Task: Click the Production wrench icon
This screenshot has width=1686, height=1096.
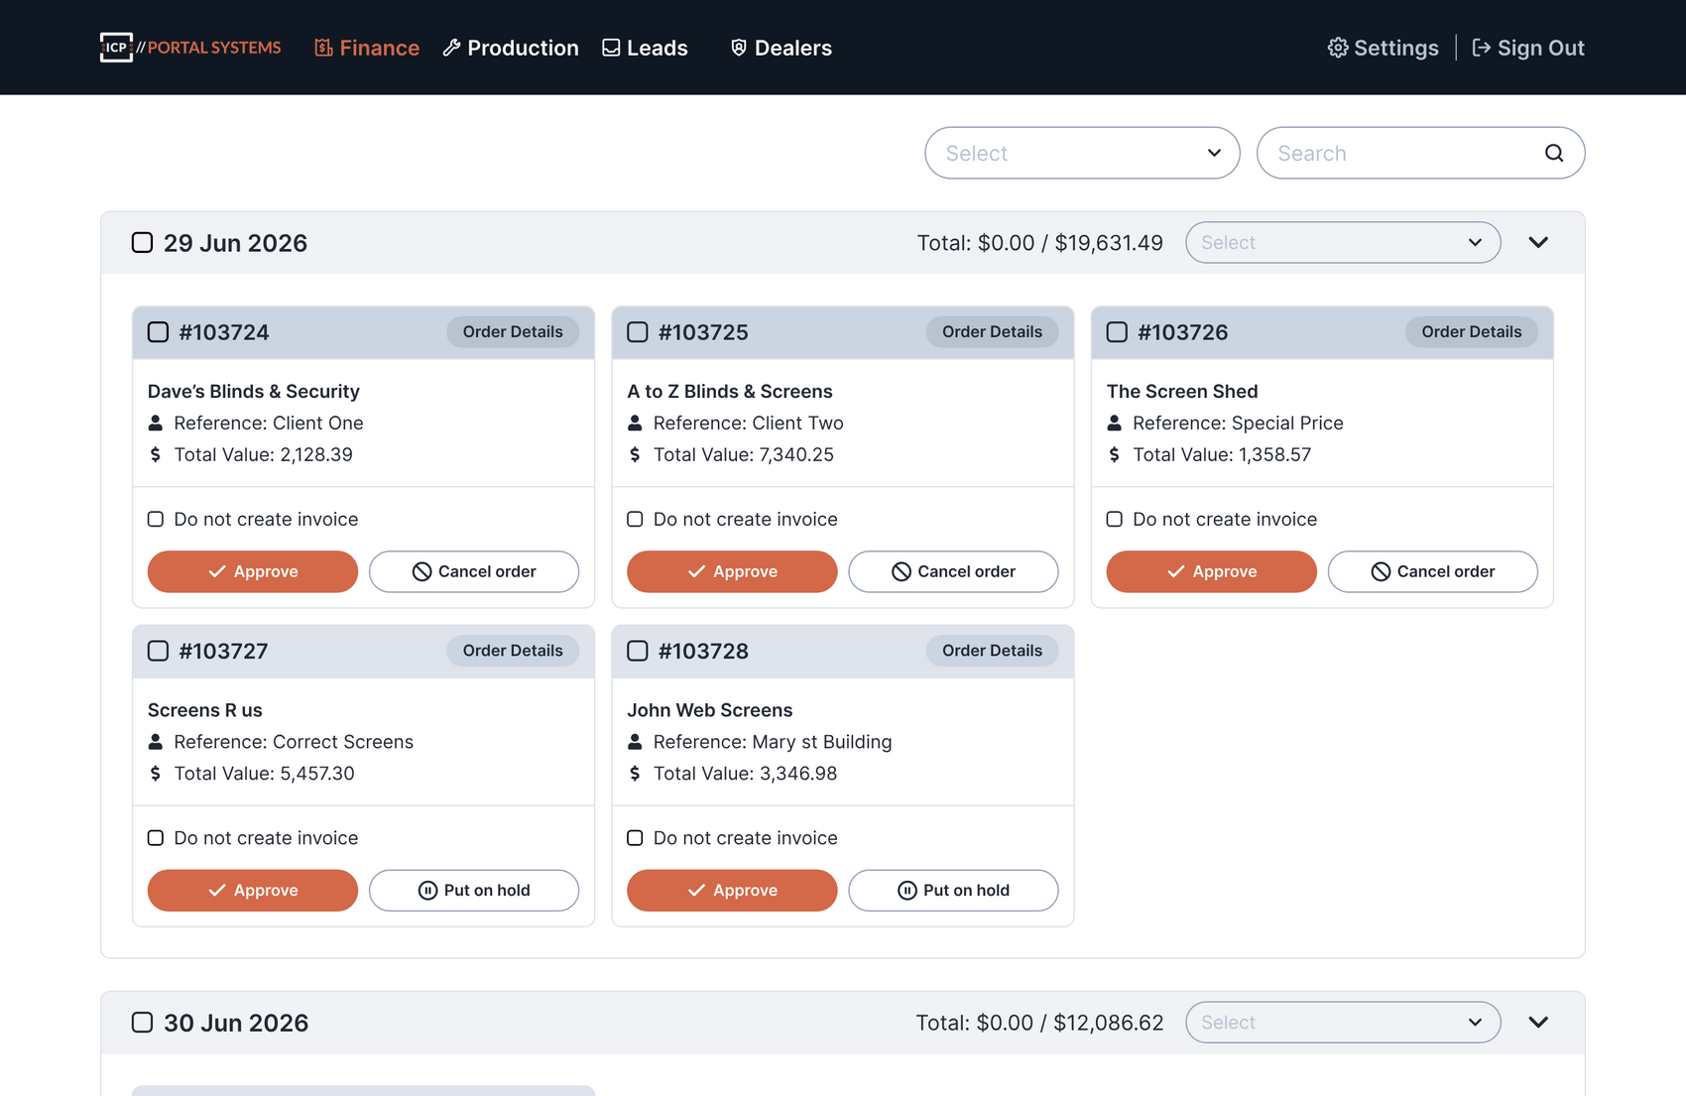Action: pos(451,48)
